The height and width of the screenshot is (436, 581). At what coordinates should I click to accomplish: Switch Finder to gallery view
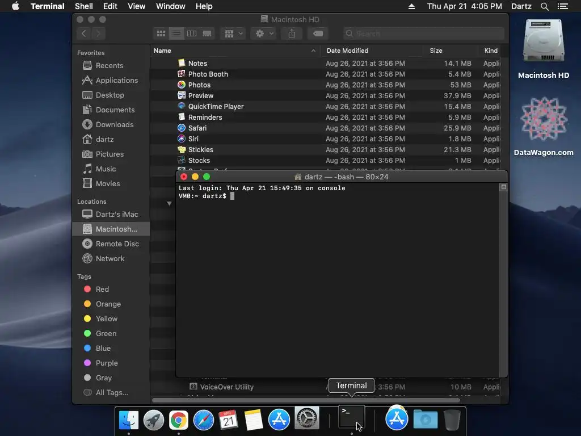(207, 33)
